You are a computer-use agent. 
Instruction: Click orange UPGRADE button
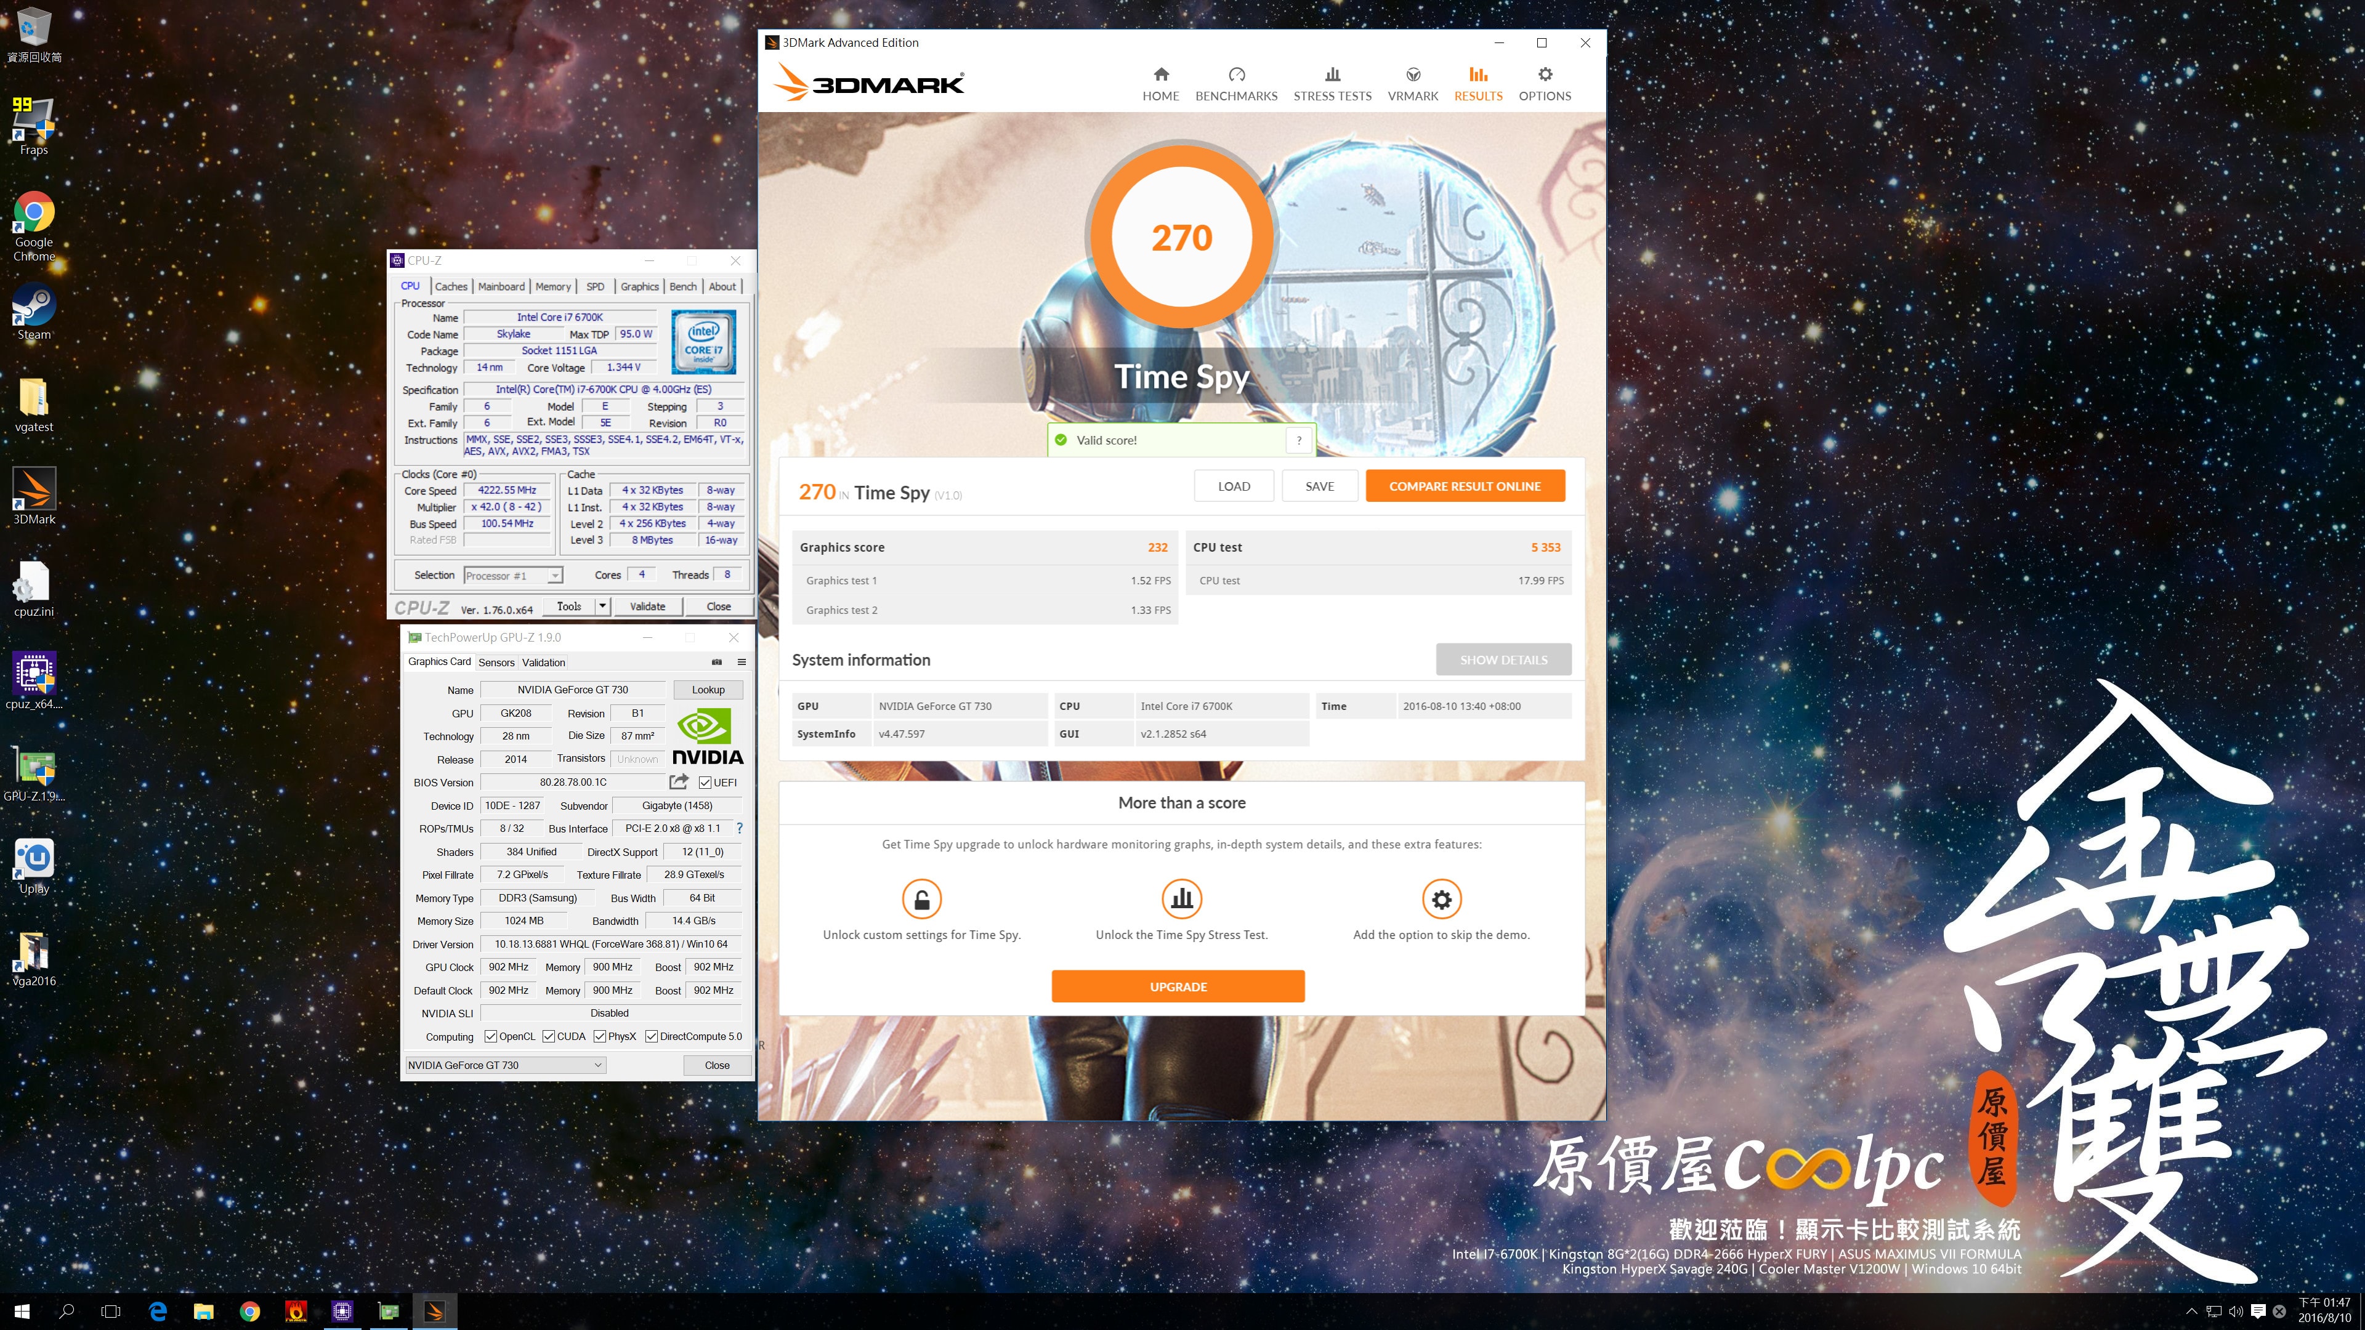coord(1178,986)
